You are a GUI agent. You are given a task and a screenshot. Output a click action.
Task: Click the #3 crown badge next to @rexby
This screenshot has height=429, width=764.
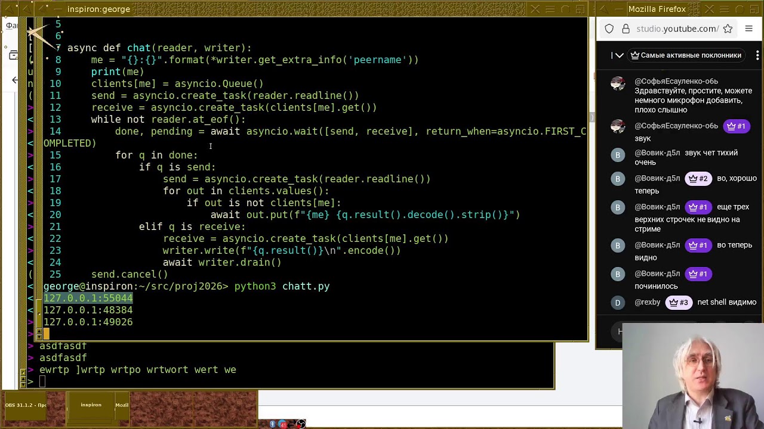[x=679, y=302]
